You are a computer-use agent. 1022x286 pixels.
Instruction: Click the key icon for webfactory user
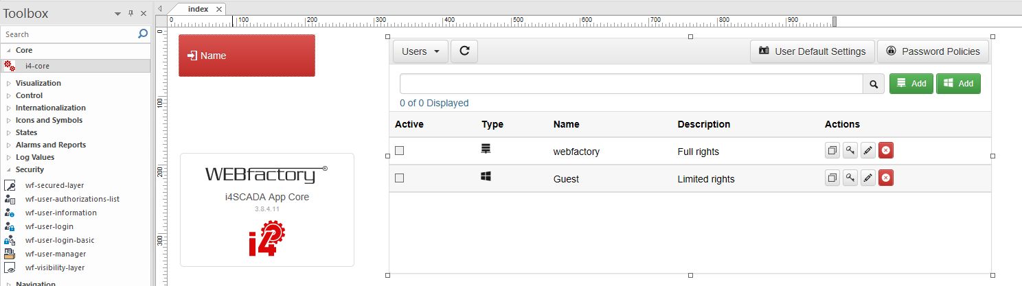(x=850, y=151)
